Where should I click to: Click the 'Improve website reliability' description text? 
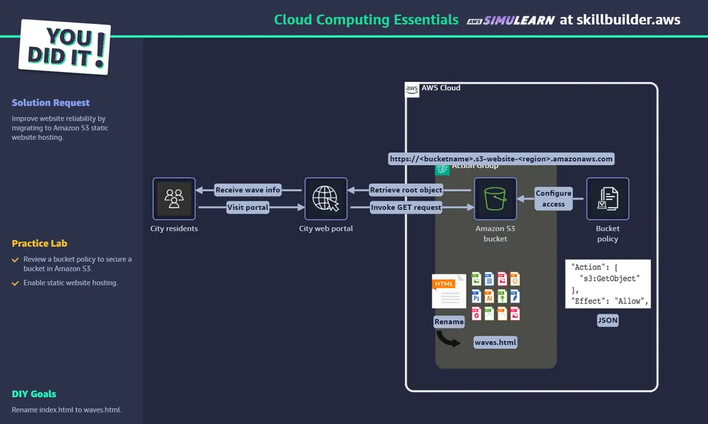(60, 128)
